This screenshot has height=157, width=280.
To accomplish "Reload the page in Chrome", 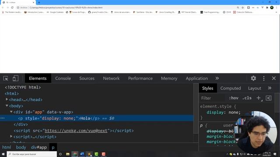I will coord(12,8).
